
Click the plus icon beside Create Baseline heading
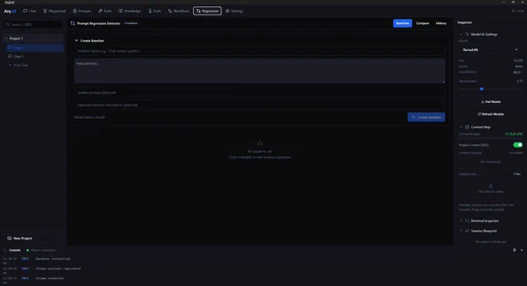point(76,40)
